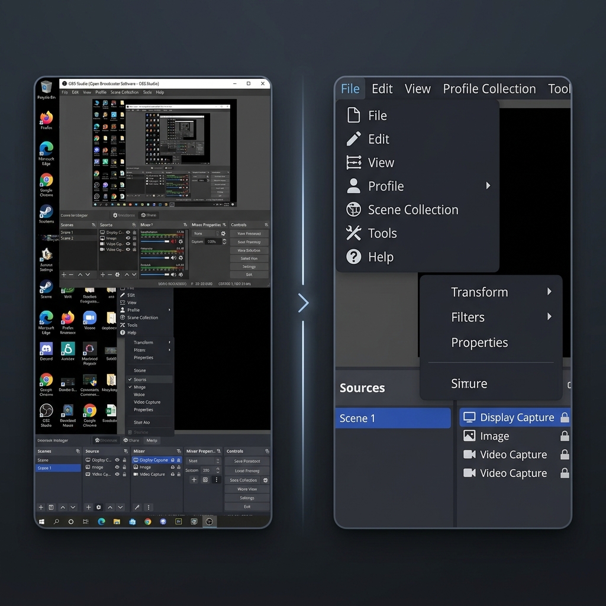606x606 pixels.
Task: Open File Explorer from the taskbar
Action: (x=117, y=522)
